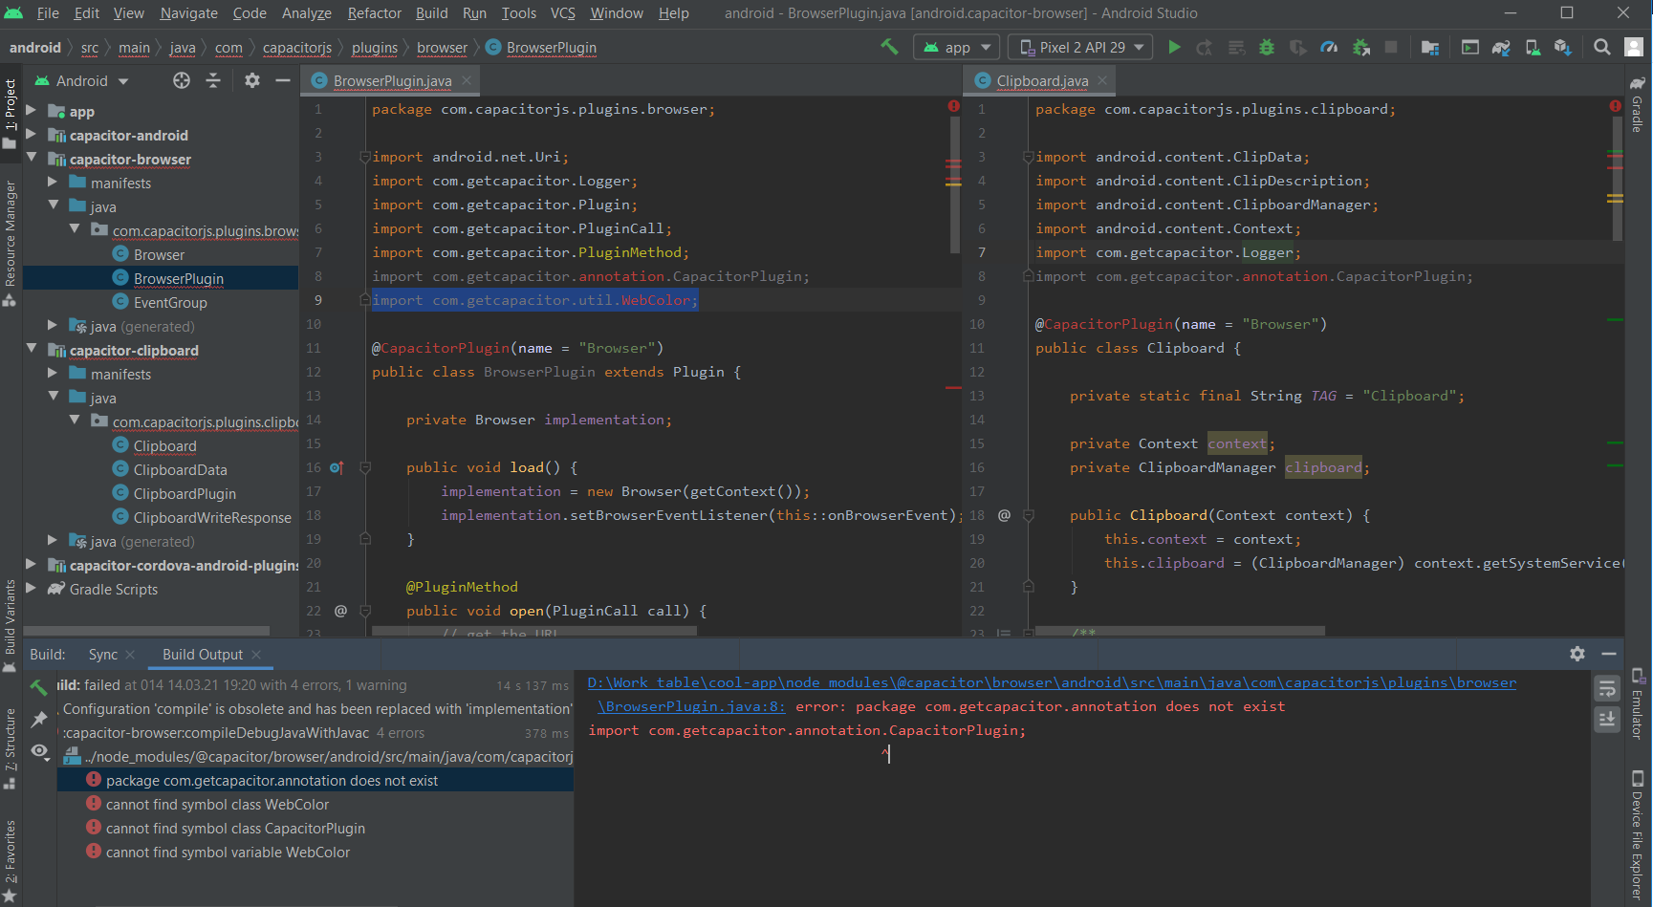Open the VCS menu
This screenshot has height=907, width=1653.
click(563, 12)
